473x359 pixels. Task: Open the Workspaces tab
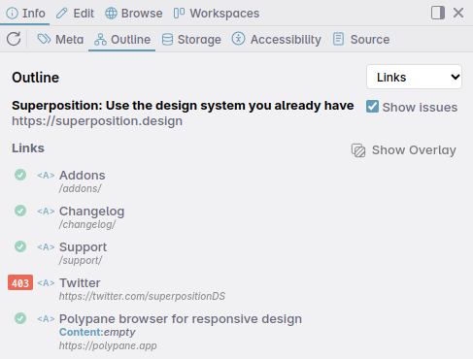click(x=217, y=14)
